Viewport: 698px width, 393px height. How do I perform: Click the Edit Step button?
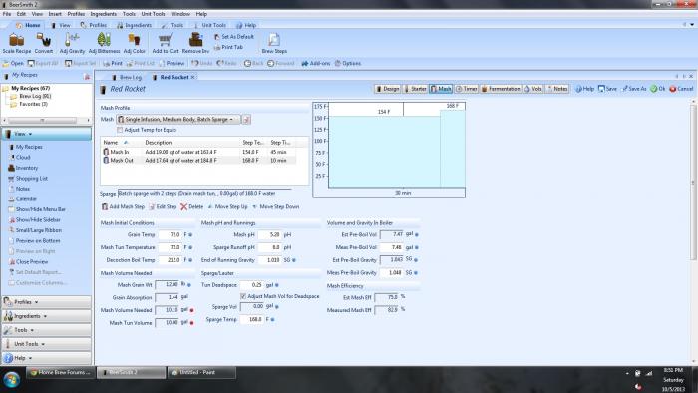(163, 206)
